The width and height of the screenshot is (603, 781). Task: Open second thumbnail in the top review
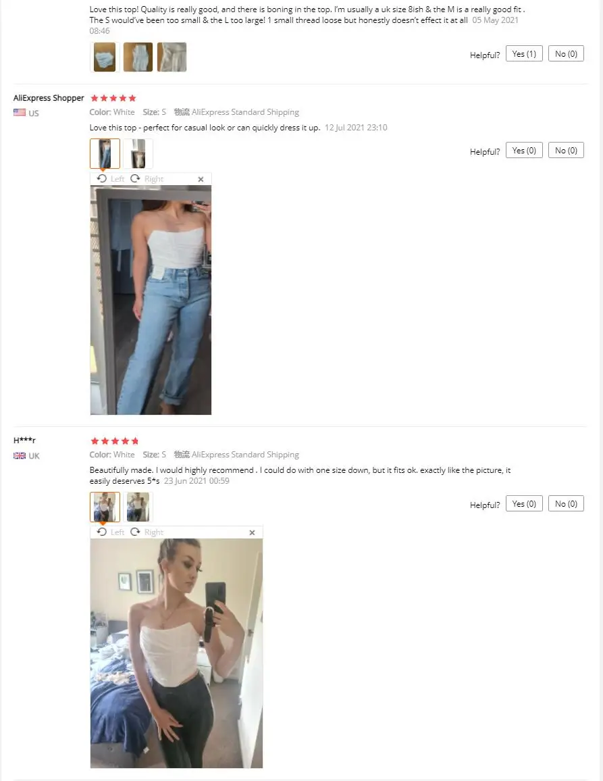138,57
